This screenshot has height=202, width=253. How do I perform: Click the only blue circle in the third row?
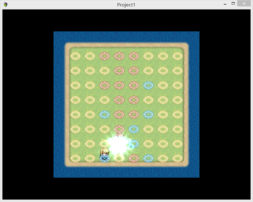pyautogui.click(x=148, y=85)
